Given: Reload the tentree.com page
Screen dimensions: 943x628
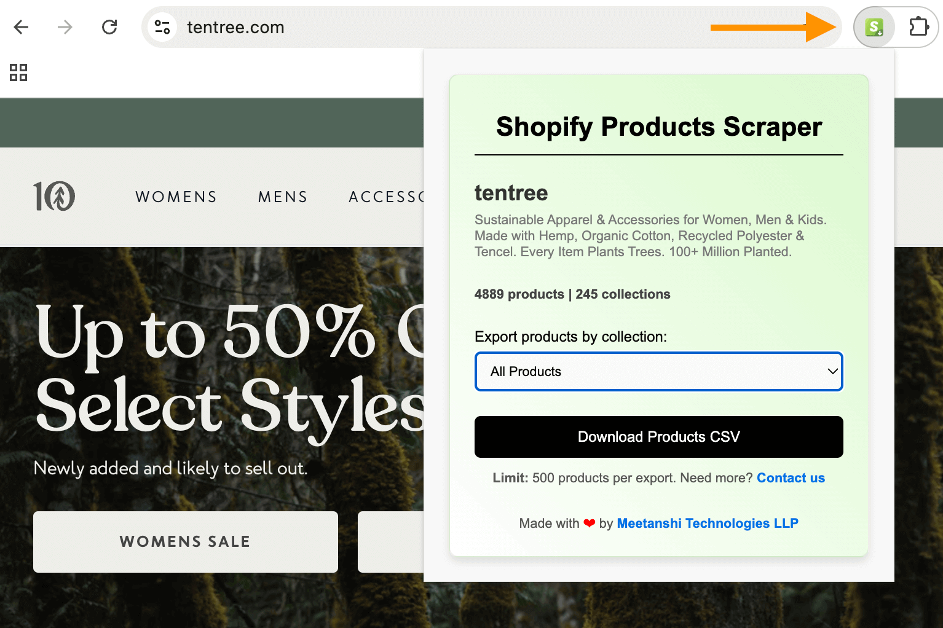Looking at the screenshot, I should 109,27.
